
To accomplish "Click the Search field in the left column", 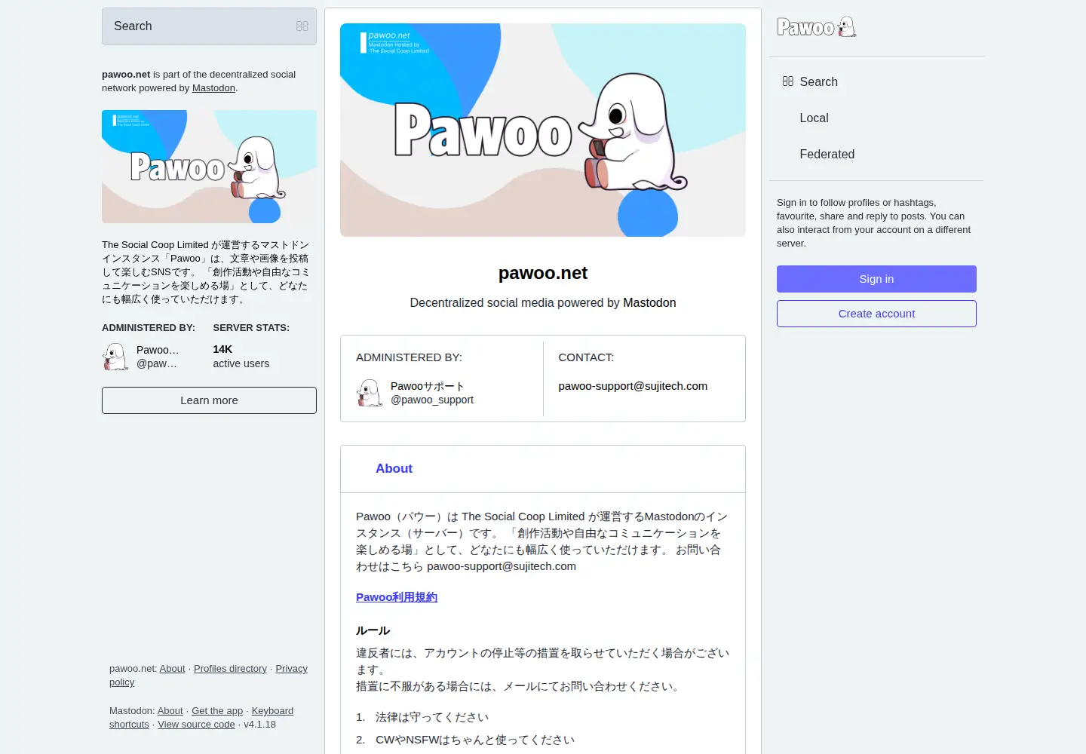I will pos(209,26).
